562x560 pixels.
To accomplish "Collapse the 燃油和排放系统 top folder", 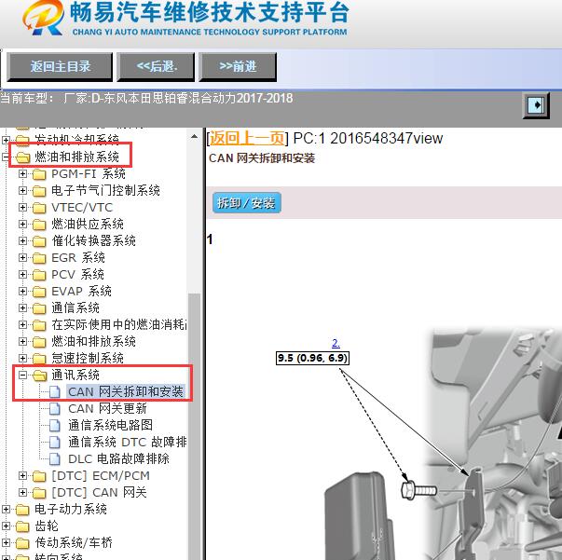I will coord(5,157).
